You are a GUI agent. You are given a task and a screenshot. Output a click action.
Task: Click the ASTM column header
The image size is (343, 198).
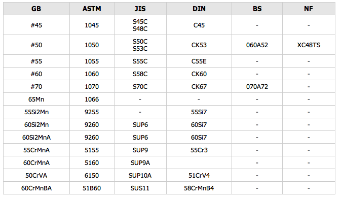[x=92, y=9]
